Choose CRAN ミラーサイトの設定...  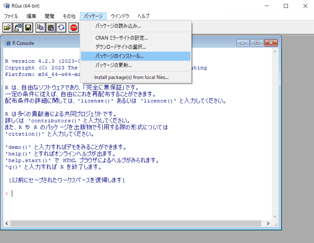click(136, 38)
